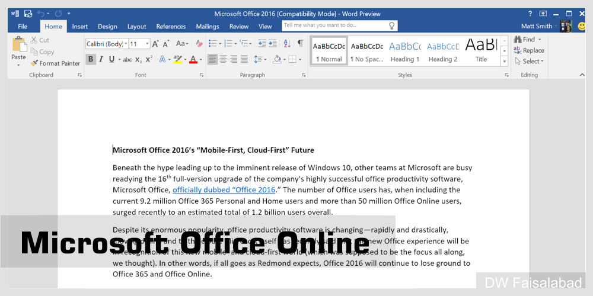
Task: Switch to the References tab
Action: (171, 27)
